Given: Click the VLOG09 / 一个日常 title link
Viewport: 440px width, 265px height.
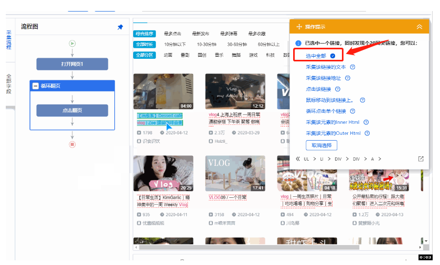Looking at the screenshot, I should 228,197.
